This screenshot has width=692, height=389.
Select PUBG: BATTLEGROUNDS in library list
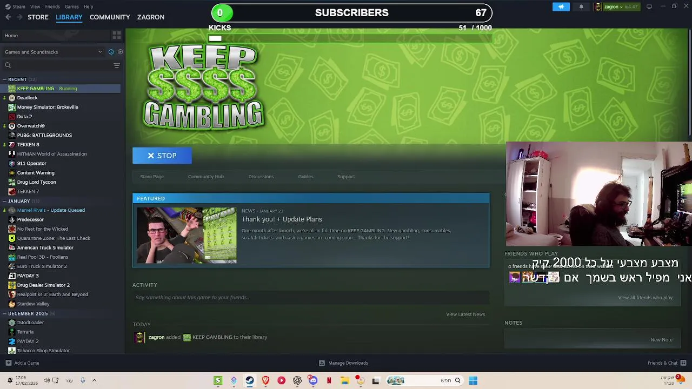coord(44,135)
